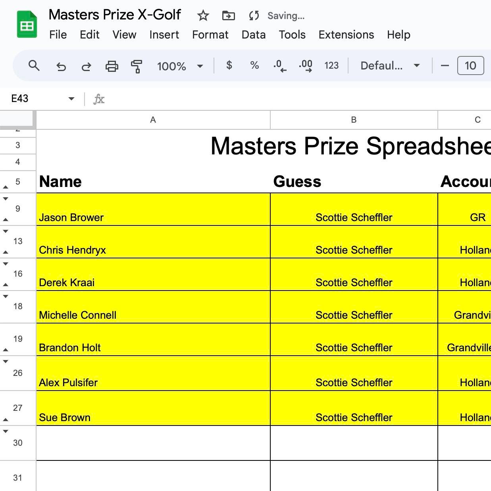This screenshot has height=491, width=491.
Task: Open the Extensions menu
Action: [346, 35]
